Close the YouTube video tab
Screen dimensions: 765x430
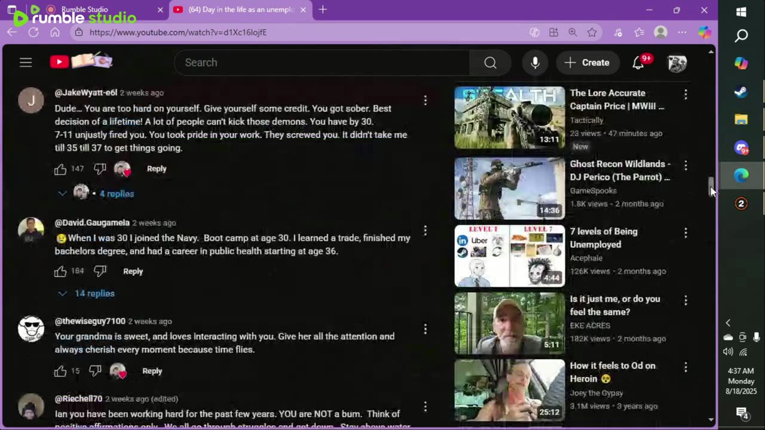click(303, 10)
